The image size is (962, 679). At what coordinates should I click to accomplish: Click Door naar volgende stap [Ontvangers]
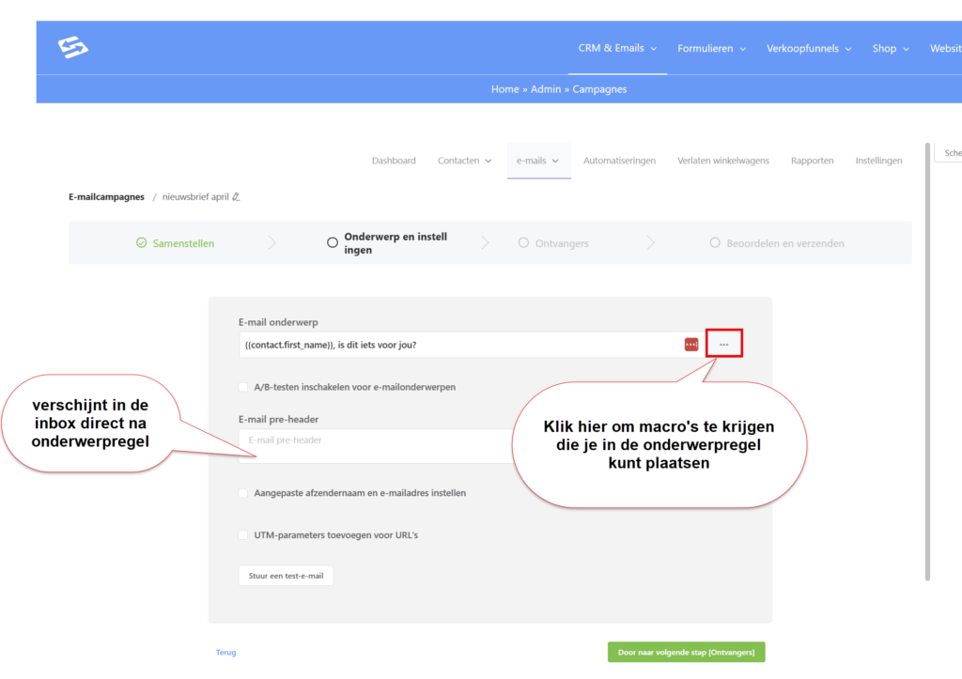(686, 652)
